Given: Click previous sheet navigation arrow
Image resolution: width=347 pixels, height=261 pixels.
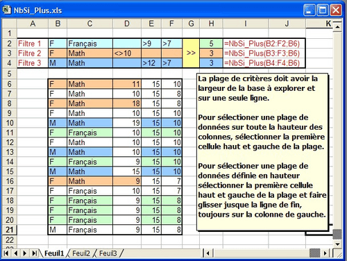Looking at the screenshot, I should click(x=16, y=253).
